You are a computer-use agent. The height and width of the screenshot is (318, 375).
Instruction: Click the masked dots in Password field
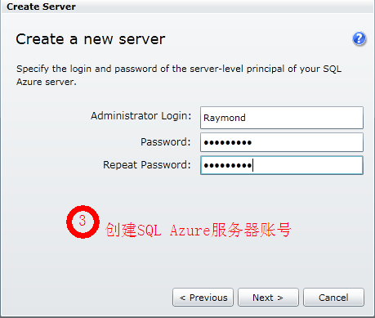click(x=228, y=142)
